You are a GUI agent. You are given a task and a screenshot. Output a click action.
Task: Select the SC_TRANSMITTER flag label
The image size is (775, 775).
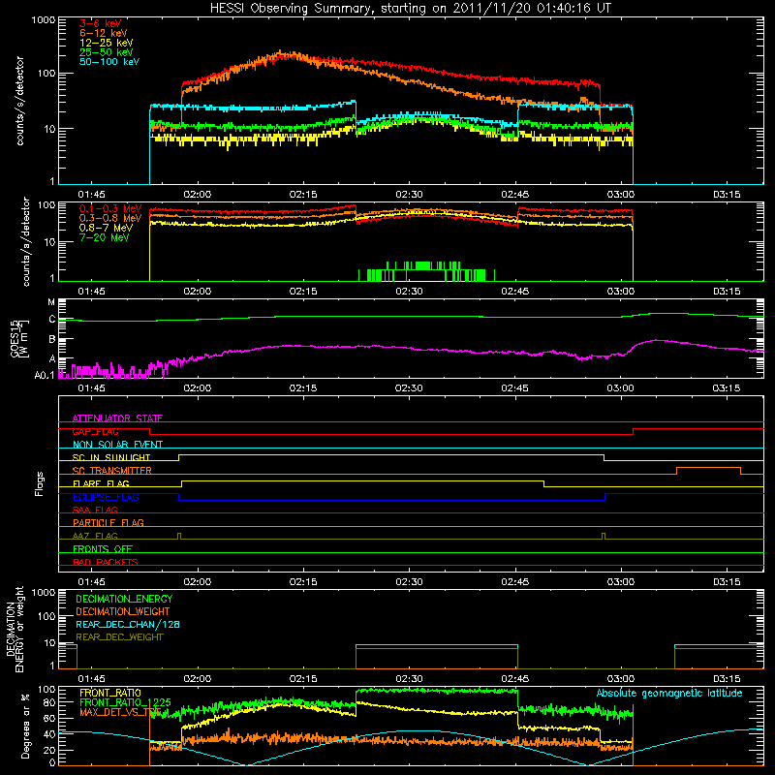111,471
